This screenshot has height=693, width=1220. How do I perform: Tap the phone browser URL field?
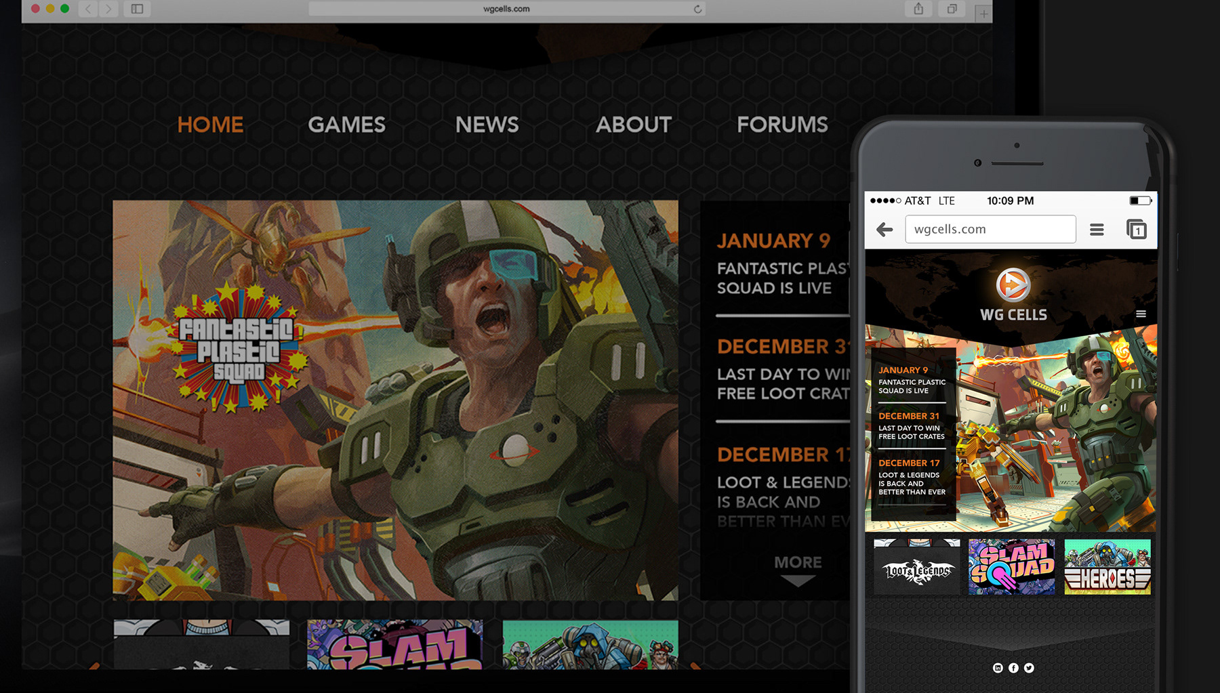point(990,229)
